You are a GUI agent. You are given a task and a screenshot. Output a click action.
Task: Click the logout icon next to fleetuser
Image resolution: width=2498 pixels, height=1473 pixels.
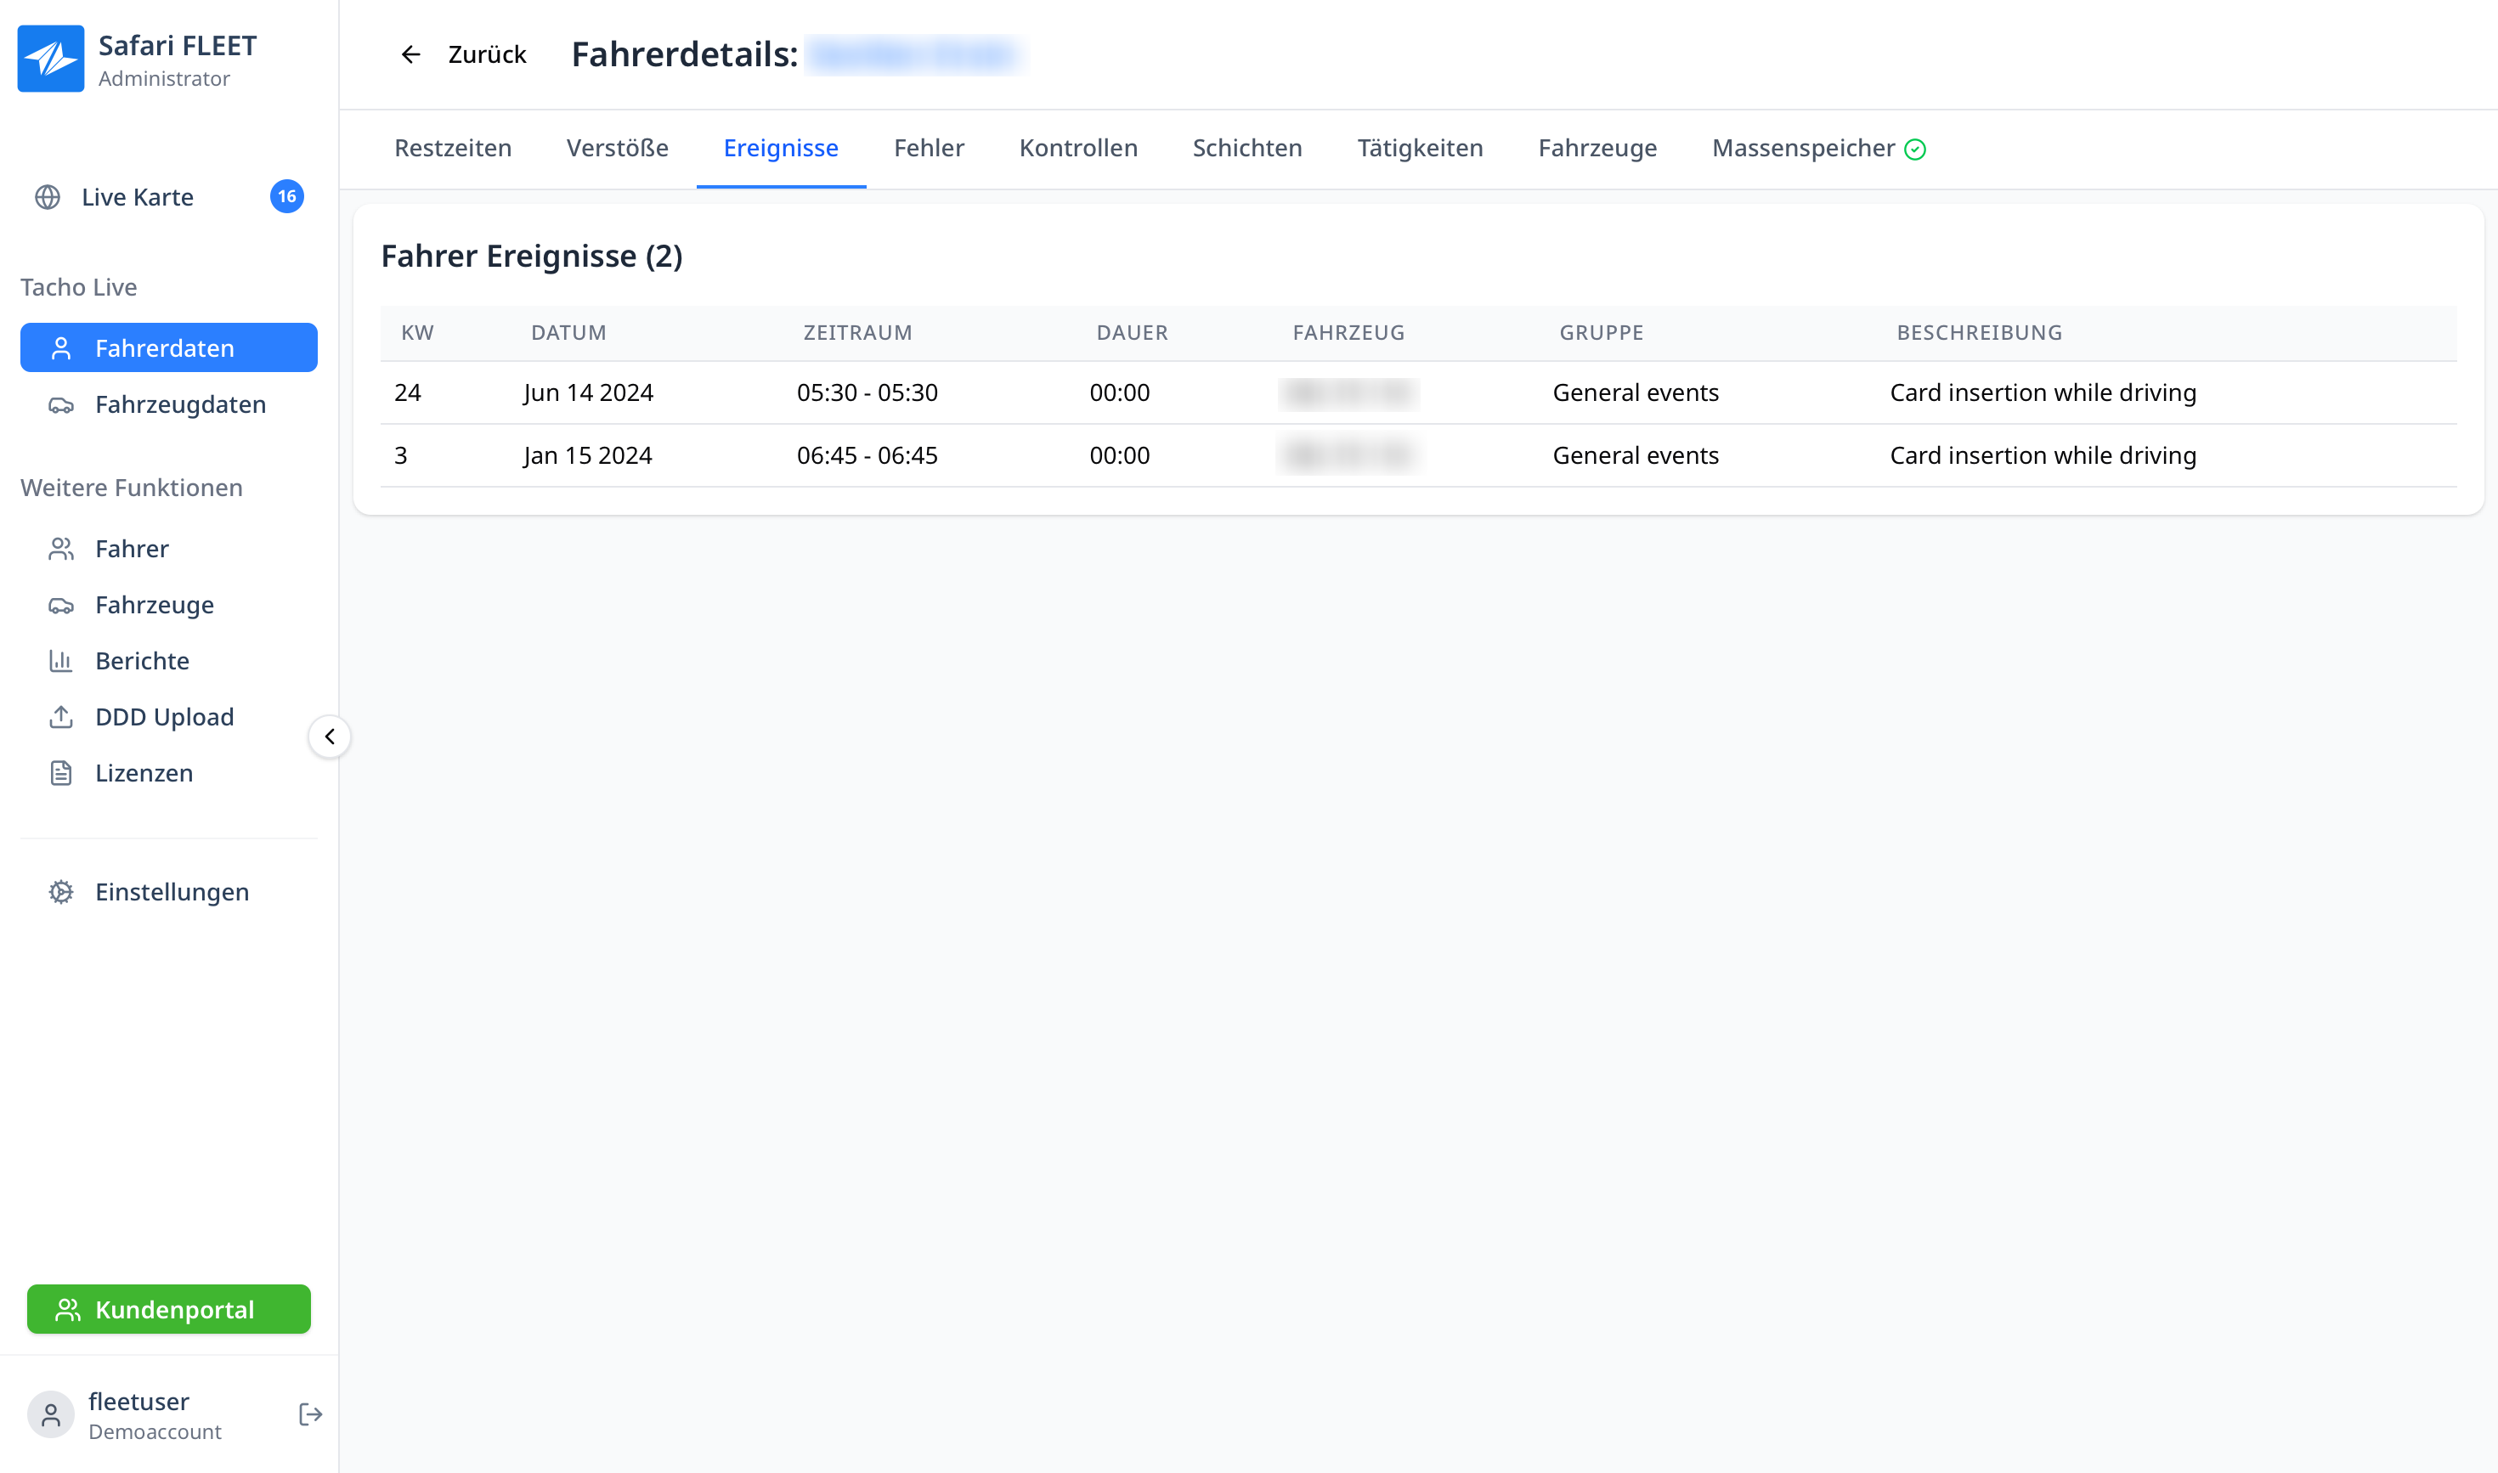(x=310, y=1414)
